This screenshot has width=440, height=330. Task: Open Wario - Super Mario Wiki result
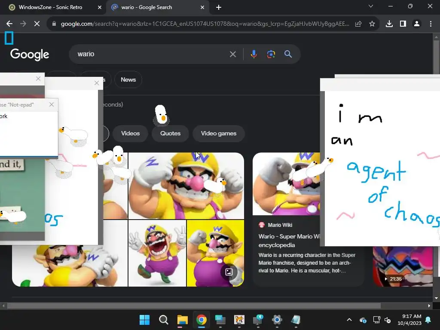point(289,241)
